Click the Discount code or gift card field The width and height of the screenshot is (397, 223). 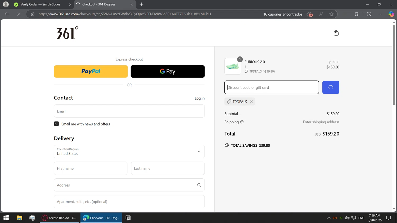tap(272, 87)
